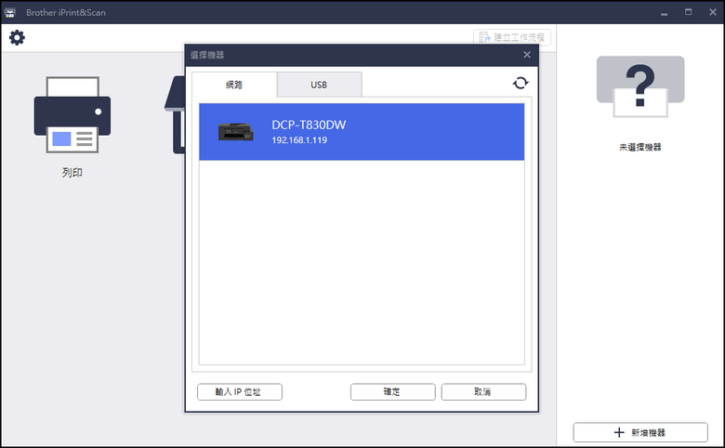Minimize the Brother iPrint&Scan window

pyautogui.click(x=665, y=12)
